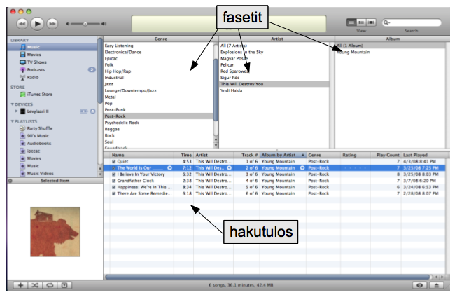The height and width of the screenshot is (295, 455).
Task: Select song Grandfather Clock row
Action: [274, 181]
